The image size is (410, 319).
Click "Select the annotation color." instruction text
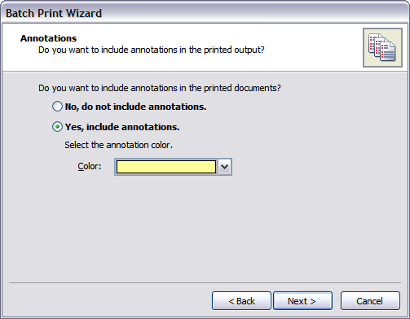(118, 145)
